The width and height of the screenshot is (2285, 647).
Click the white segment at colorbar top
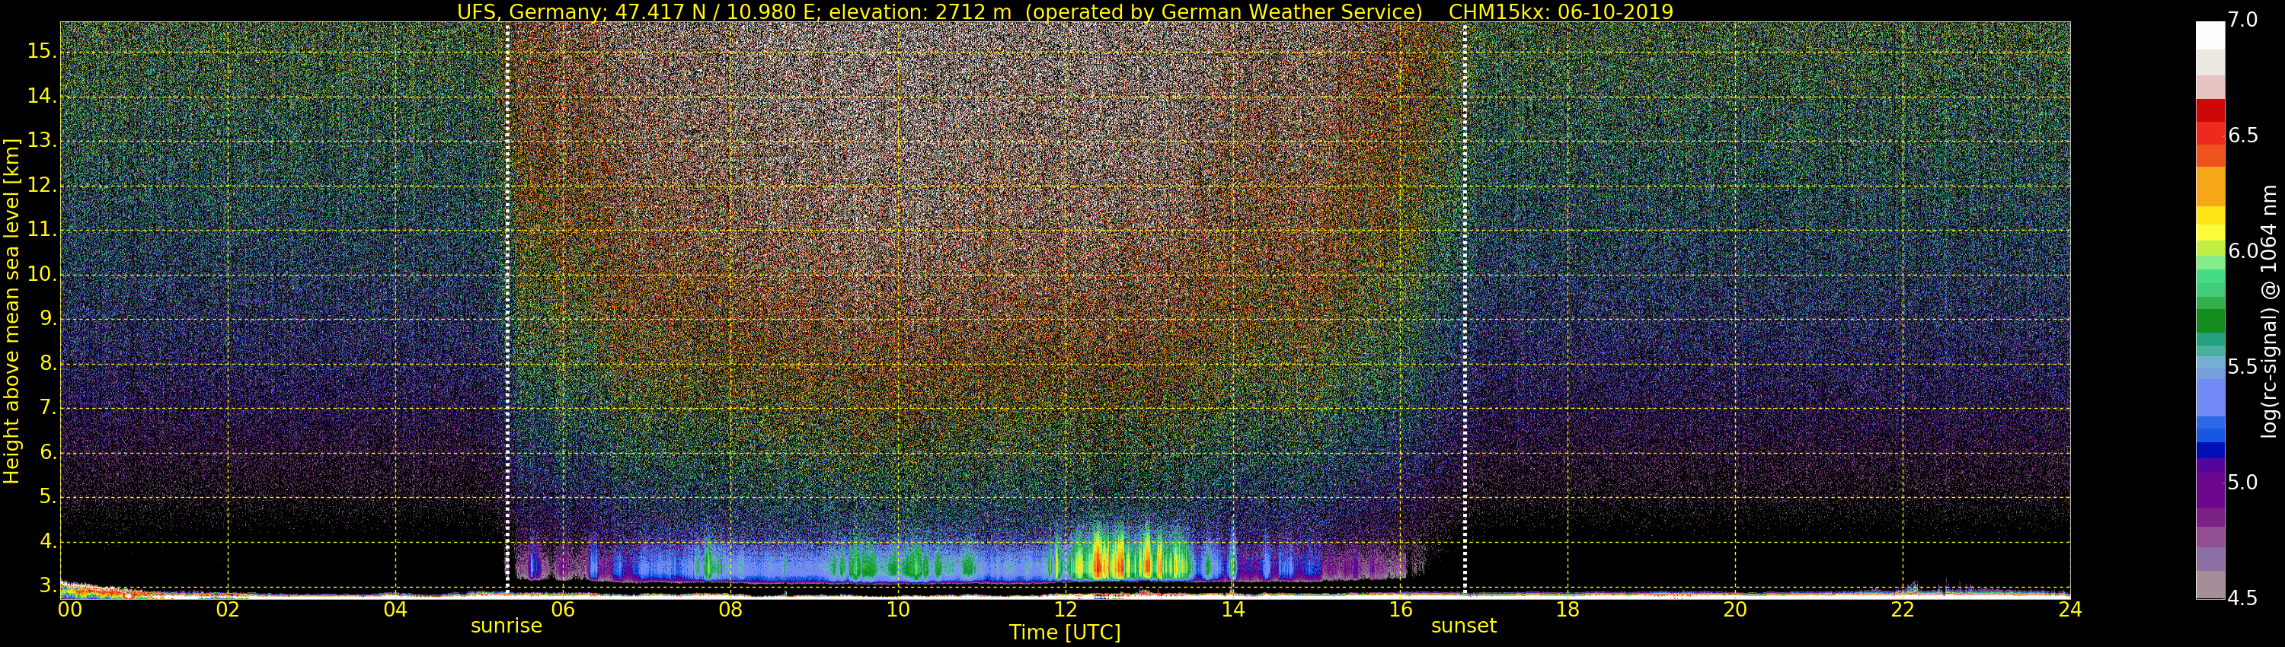coord(2210,36)
